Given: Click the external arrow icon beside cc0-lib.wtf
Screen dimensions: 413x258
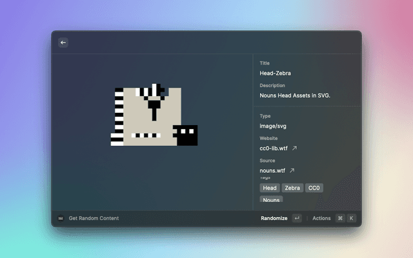Looking at the screenshot, I should [x=294, y=148].
